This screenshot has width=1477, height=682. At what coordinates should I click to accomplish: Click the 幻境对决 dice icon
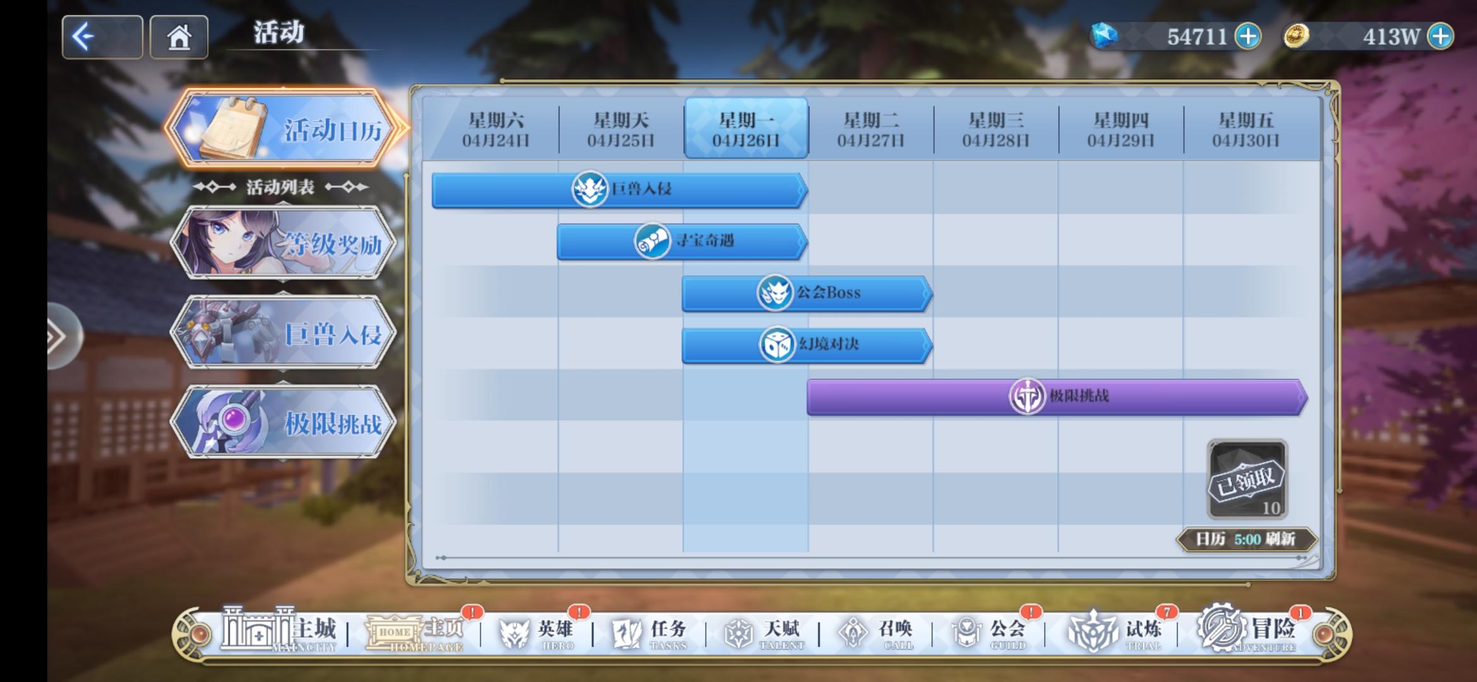coord(776,344)
